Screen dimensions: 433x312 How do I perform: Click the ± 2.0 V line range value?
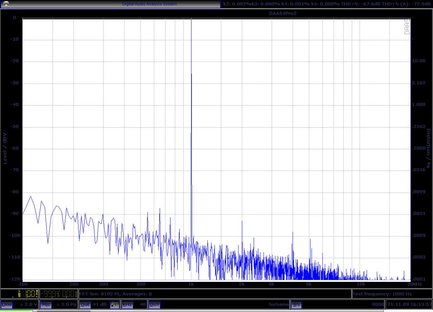[x=29, y=304]
